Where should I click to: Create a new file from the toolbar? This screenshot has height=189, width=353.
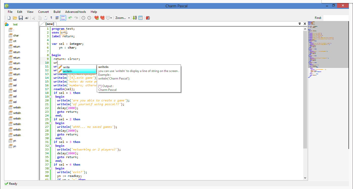coord(9,18)
